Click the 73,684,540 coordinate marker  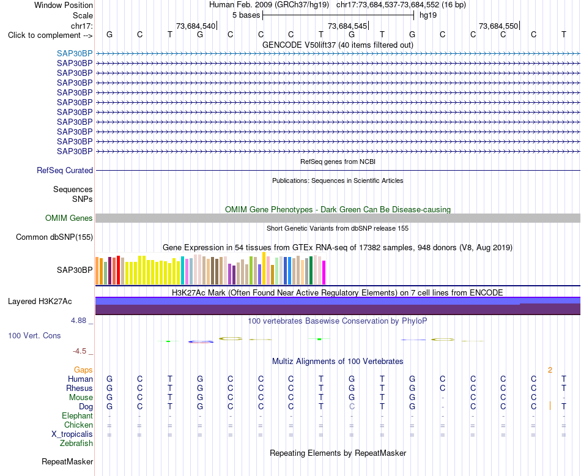(x=196, y=26)
